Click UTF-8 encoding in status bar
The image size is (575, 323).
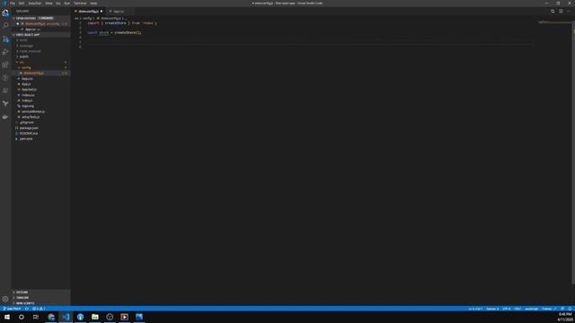[x=506, y=309]
